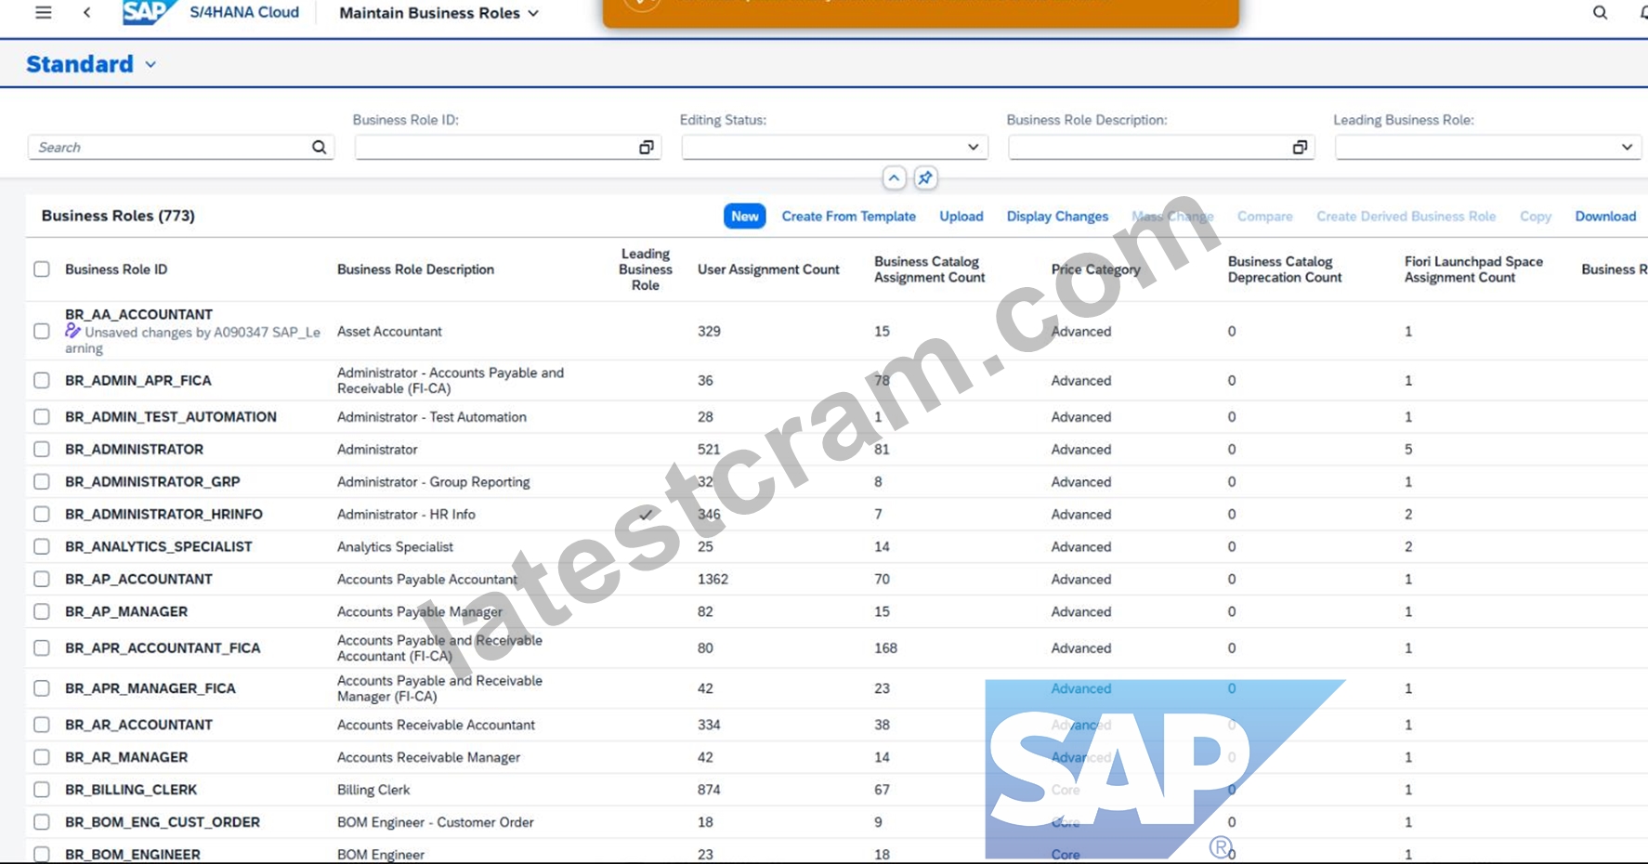
Task: Click the Download link in toolbar
Action: coord(1604,216)
